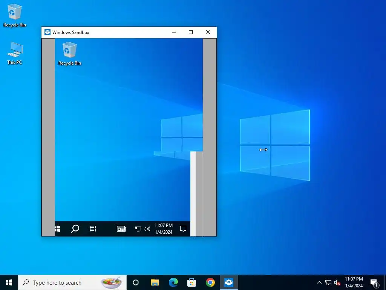
Task: Launch Google Chrome from the taskbar
Action: 210,282
